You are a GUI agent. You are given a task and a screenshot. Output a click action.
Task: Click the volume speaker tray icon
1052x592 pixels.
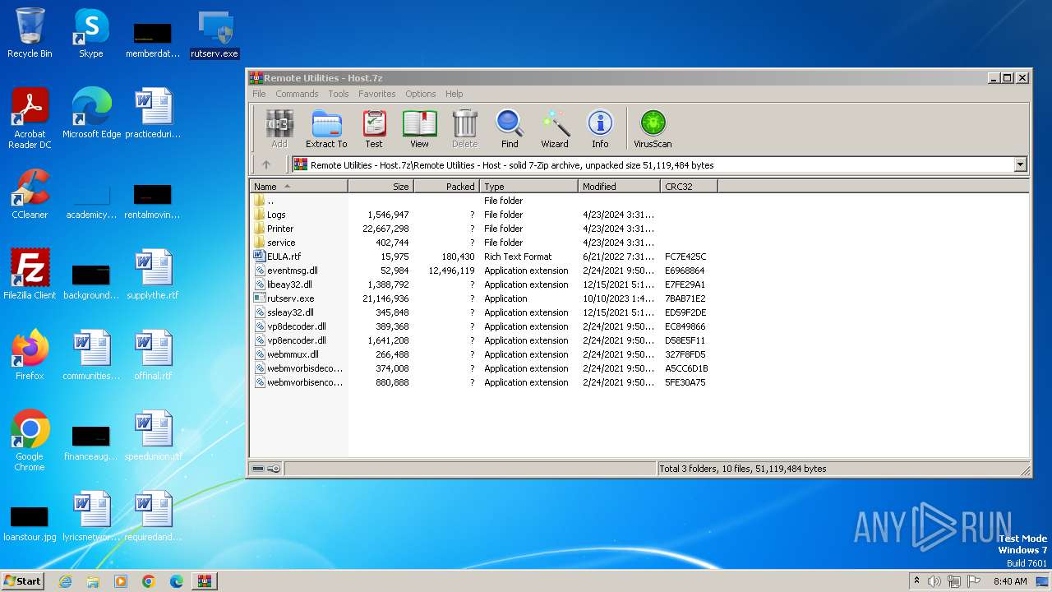934,581
